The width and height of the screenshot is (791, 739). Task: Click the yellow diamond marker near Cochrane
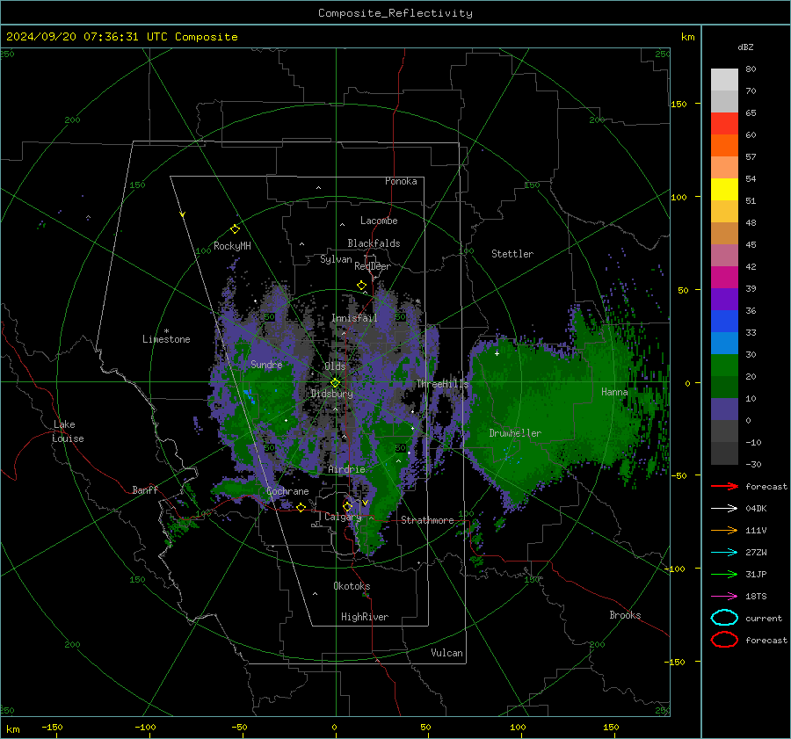click(301, 508)
